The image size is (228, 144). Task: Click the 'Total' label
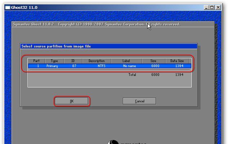tap(132, 75)
